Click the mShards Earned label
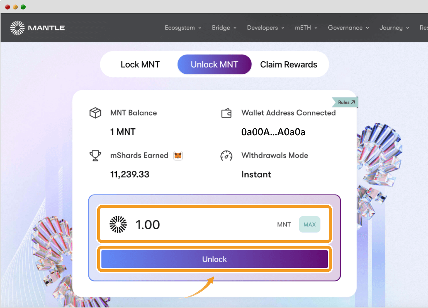428x308 pixels. point(139,155)
